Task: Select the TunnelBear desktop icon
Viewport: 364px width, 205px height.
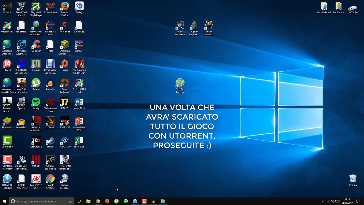Action: point(22,123)
